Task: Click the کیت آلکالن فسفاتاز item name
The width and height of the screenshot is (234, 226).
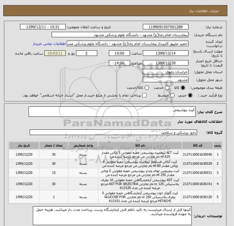Action: 140,164
